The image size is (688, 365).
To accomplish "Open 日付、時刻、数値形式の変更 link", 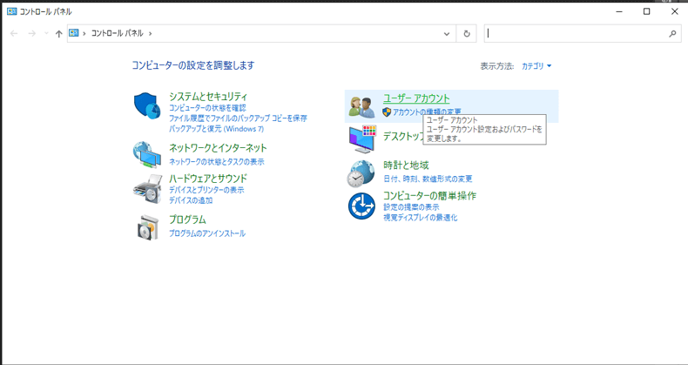I will (428, 179).
